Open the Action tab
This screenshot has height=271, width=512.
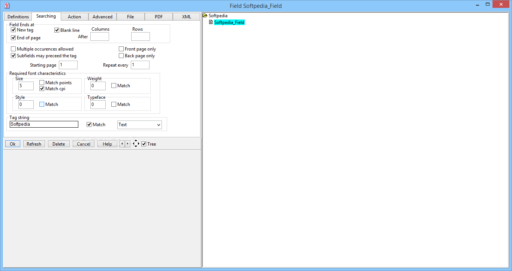74,17
